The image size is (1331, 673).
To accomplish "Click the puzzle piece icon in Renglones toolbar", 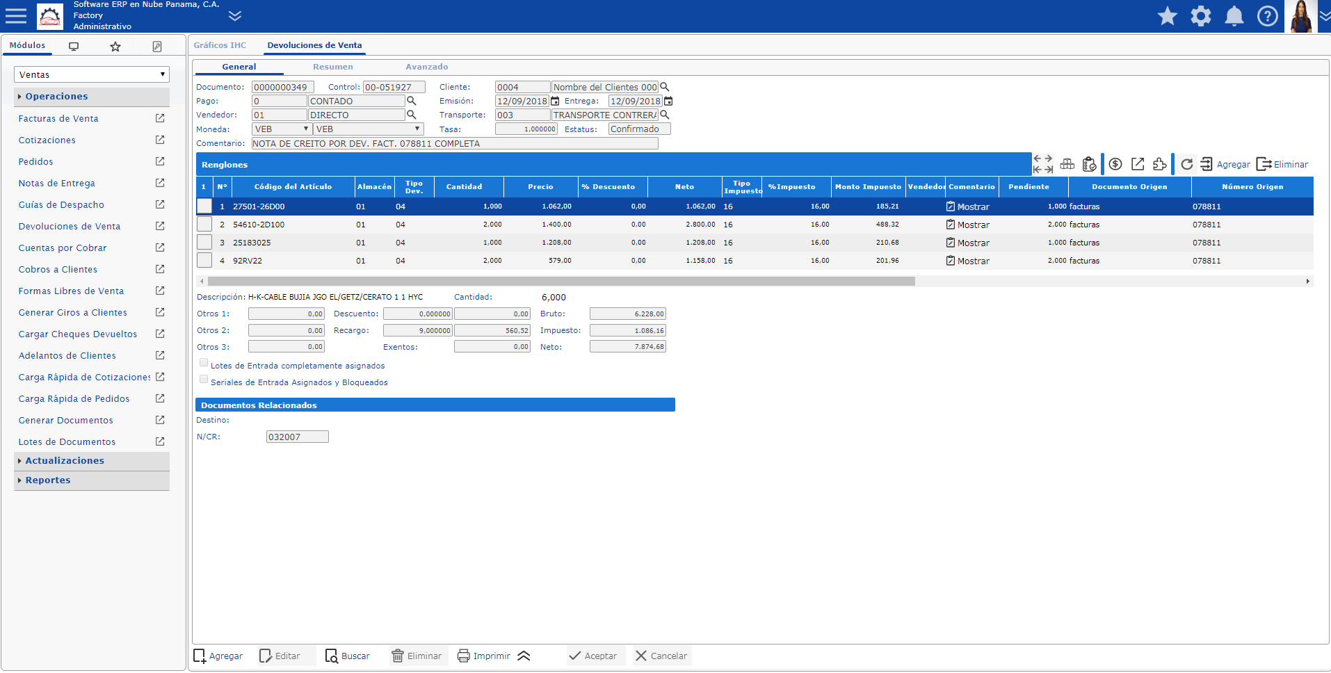I will tap(1159, 164).
